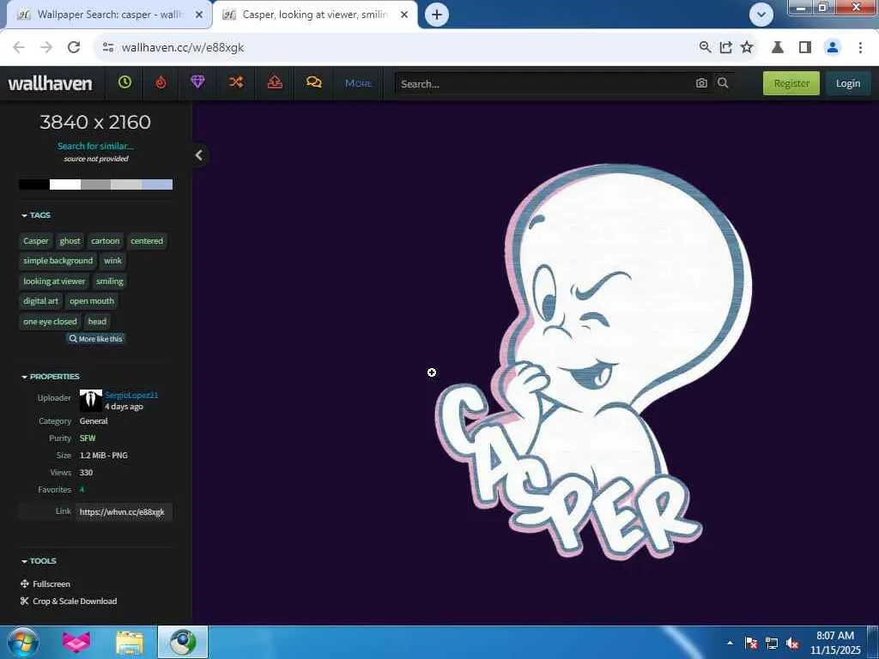Toggle the browser side panel icon
This screenshot has height=659, width=879.
click(805, 48)
